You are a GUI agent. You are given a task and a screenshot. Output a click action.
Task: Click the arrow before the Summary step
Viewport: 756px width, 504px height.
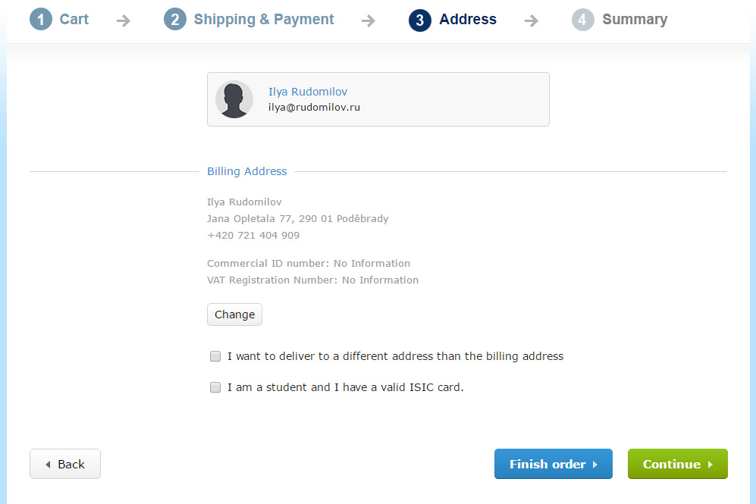click(x=532, y=20)
